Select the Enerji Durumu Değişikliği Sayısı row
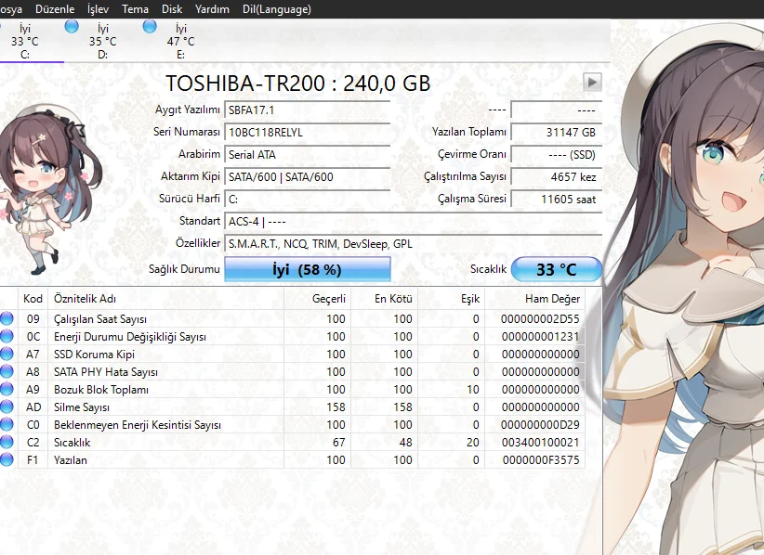 pos(293,337)
